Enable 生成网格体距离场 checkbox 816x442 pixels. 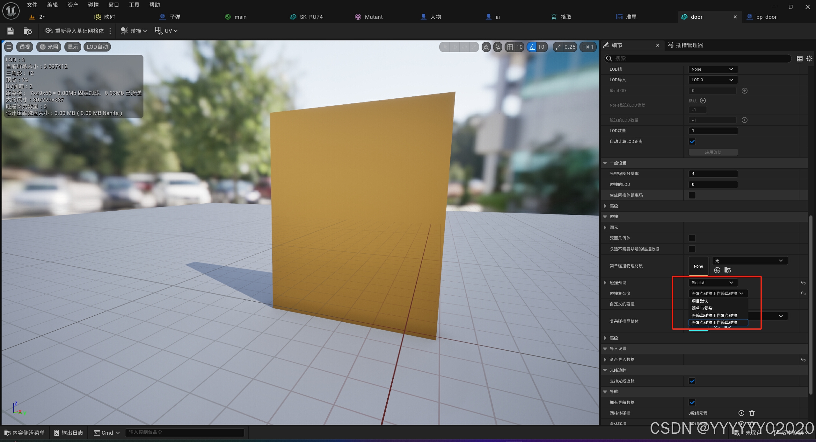pos(692,195)
